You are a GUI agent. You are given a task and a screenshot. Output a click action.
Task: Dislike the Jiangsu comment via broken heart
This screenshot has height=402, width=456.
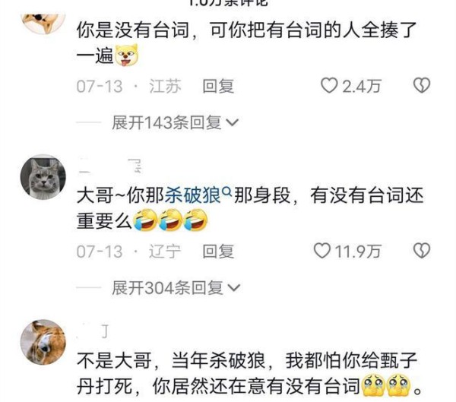point(422,85)
